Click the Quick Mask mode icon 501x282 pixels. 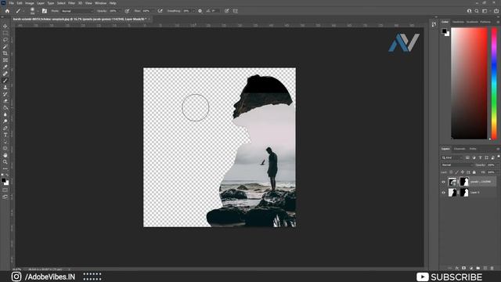tap(5, 190)
